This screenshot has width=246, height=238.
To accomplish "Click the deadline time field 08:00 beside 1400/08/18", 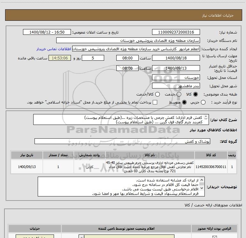I will point(127,58).
